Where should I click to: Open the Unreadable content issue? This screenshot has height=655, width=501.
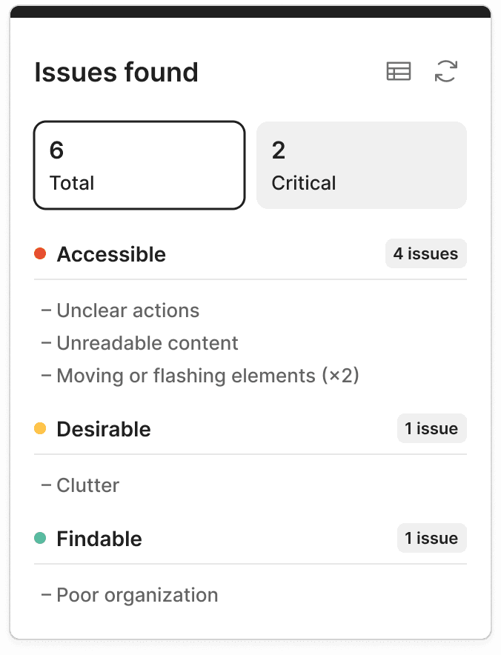tap(147, 343)
